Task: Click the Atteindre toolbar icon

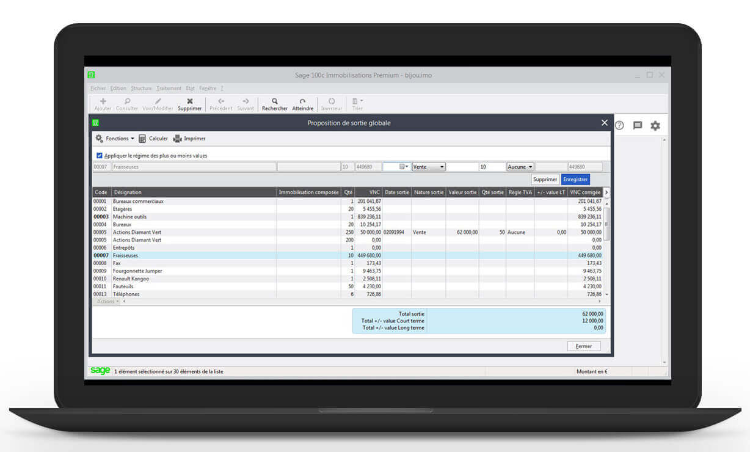Action: [x=302, y=101]
